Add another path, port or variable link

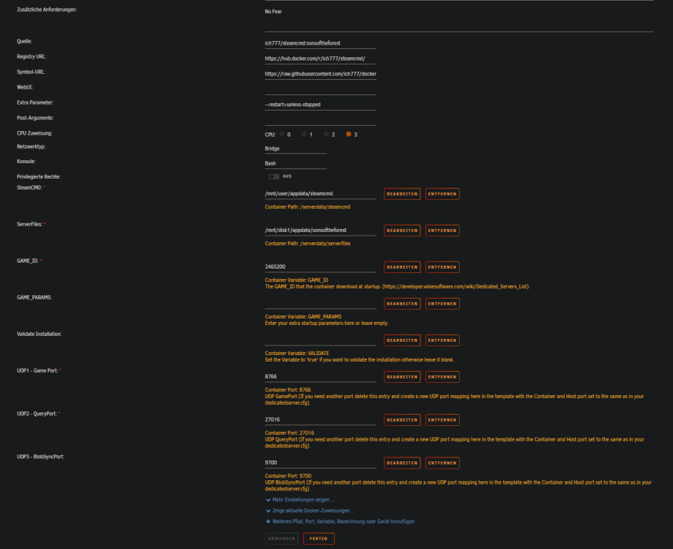(341, 521)
